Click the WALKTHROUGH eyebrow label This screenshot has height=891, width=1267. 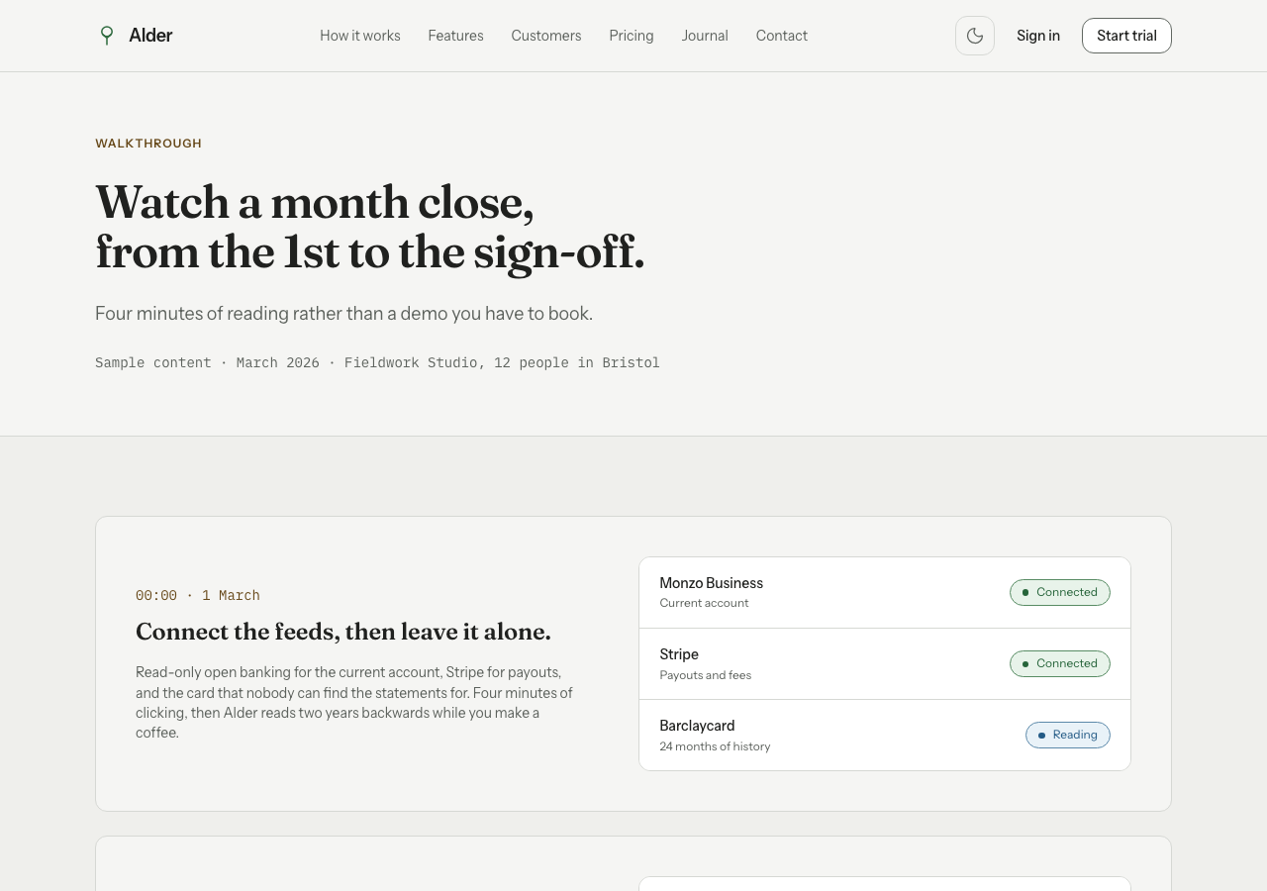[148, 144]
